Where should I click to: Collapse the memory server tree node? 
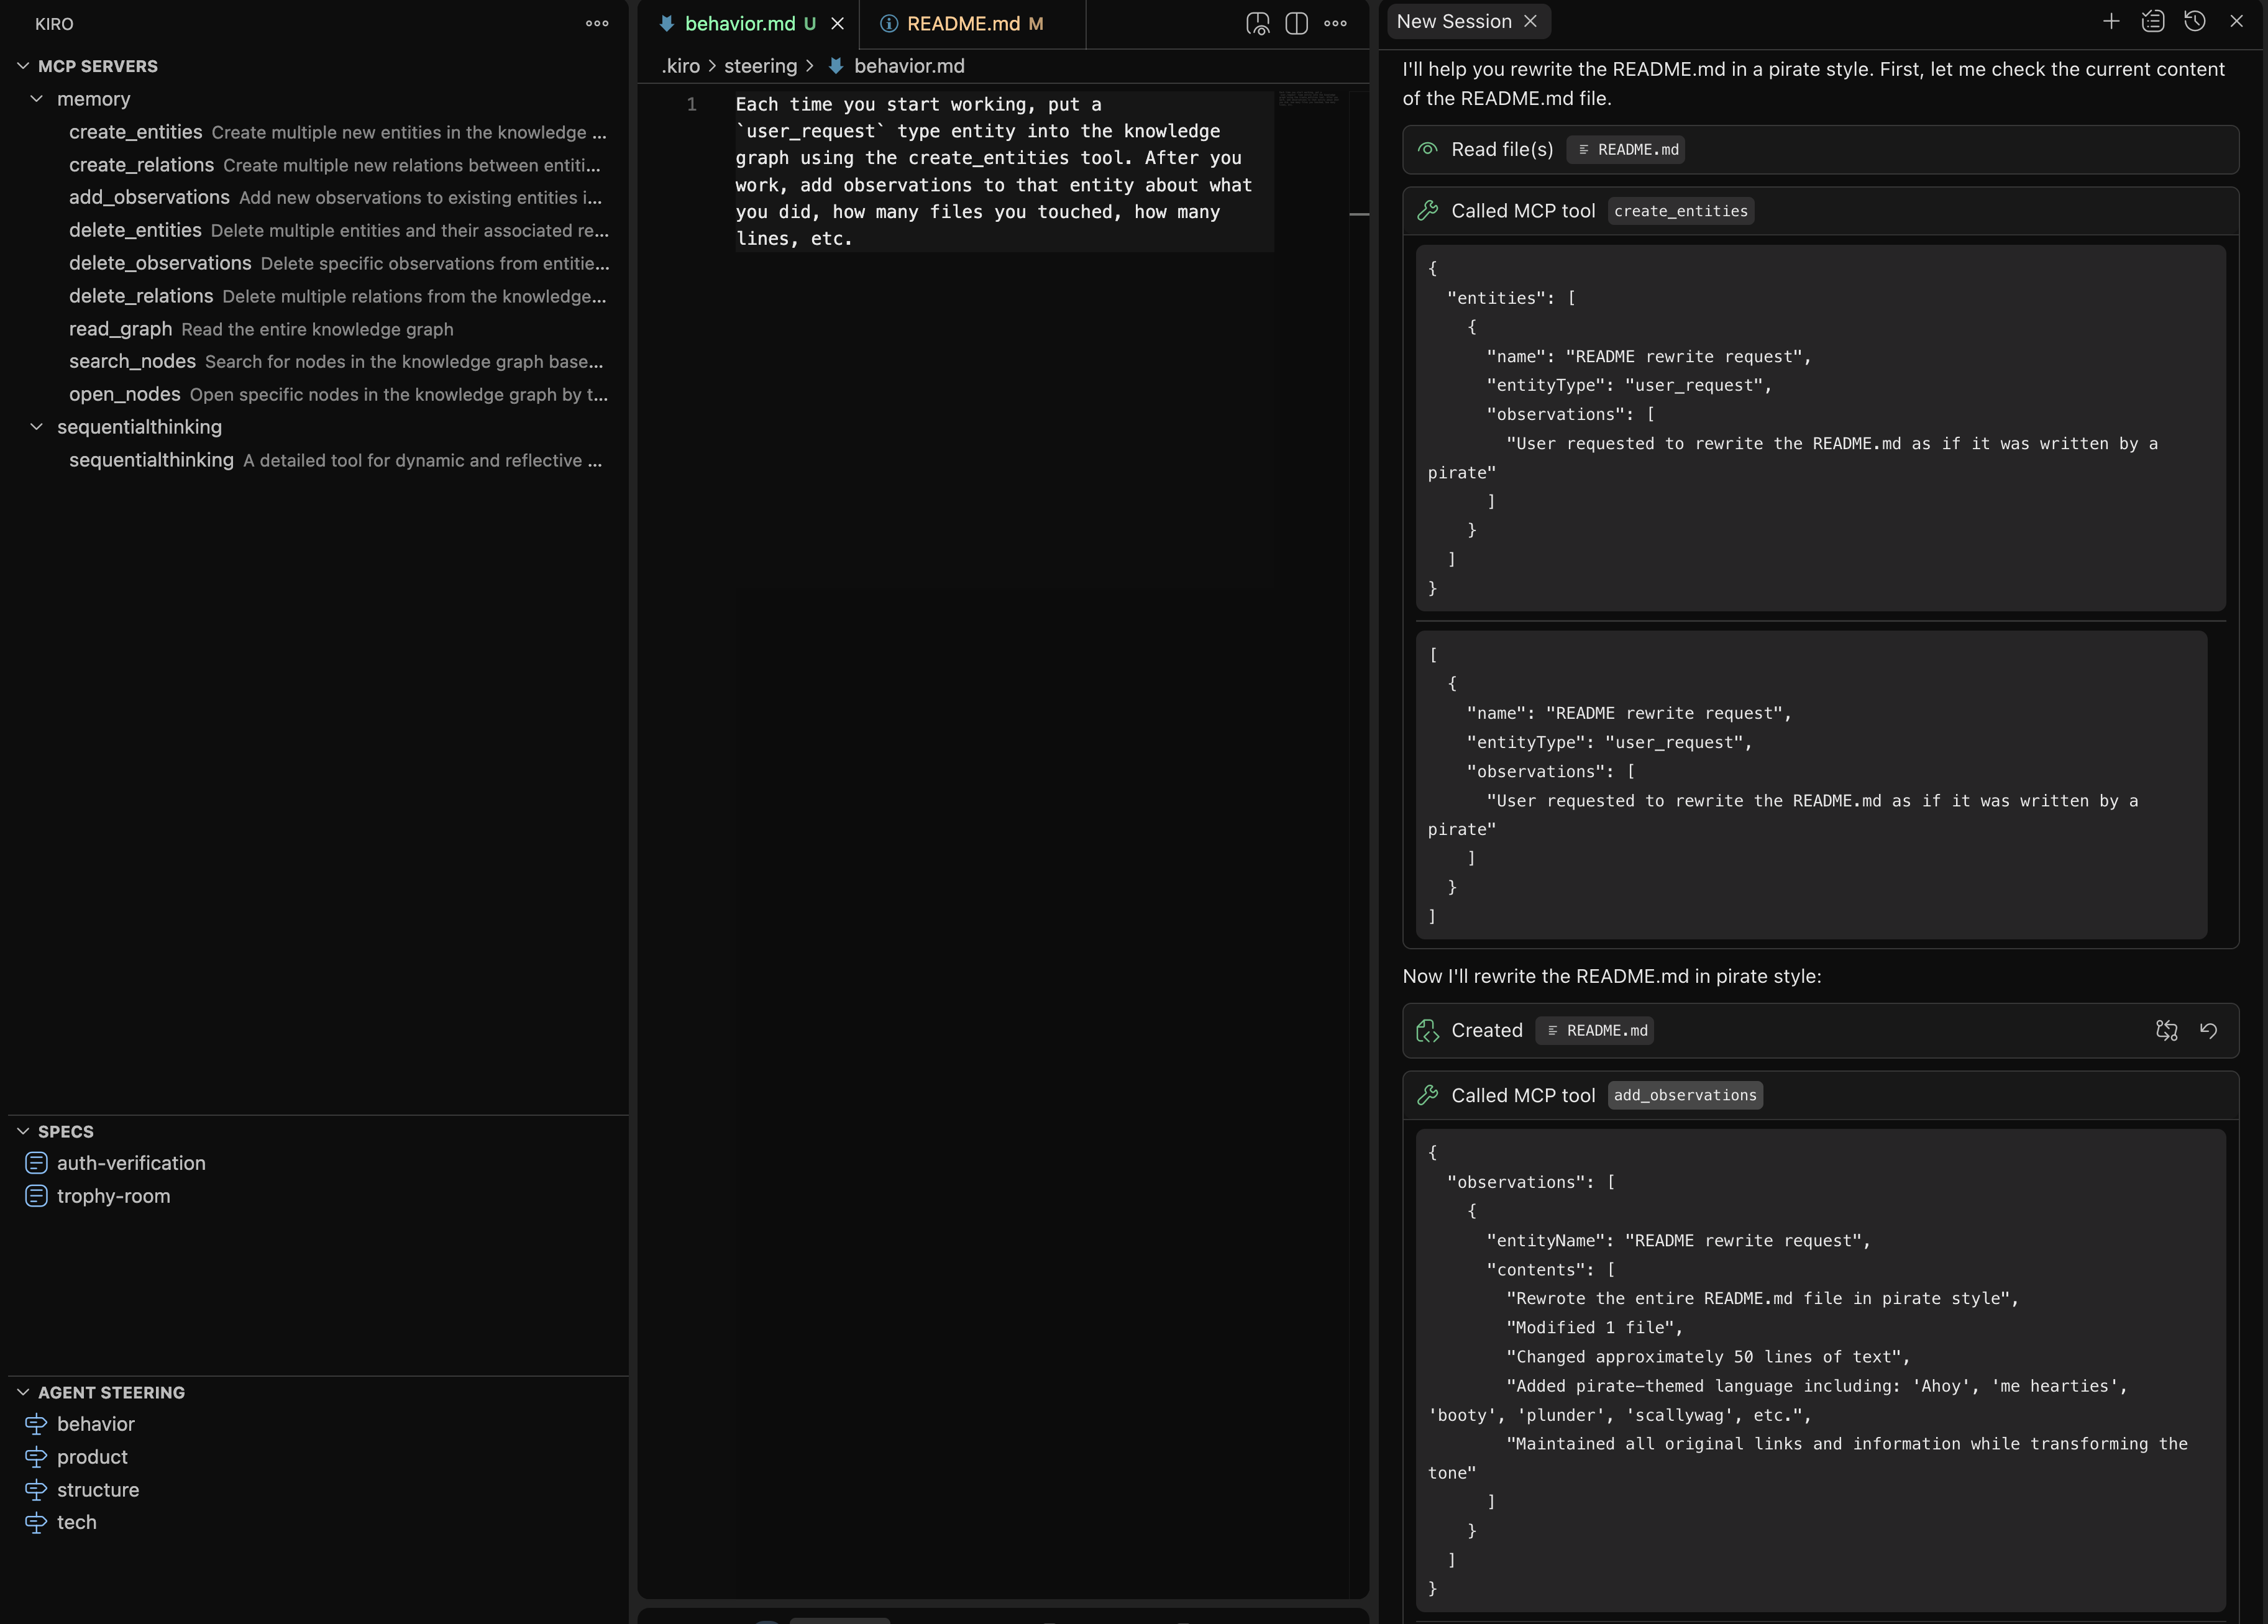click(x=37, y=99)
